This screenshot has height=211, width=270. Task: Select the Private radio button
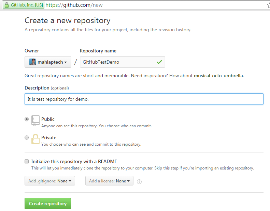pyautogui.click(x=27, y=137)
